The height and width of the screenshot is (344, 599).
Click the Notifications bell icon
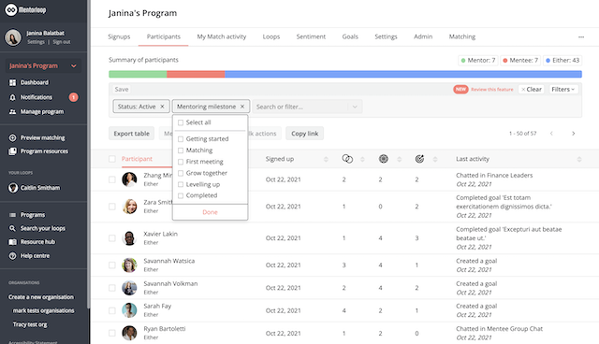(12, 97)
